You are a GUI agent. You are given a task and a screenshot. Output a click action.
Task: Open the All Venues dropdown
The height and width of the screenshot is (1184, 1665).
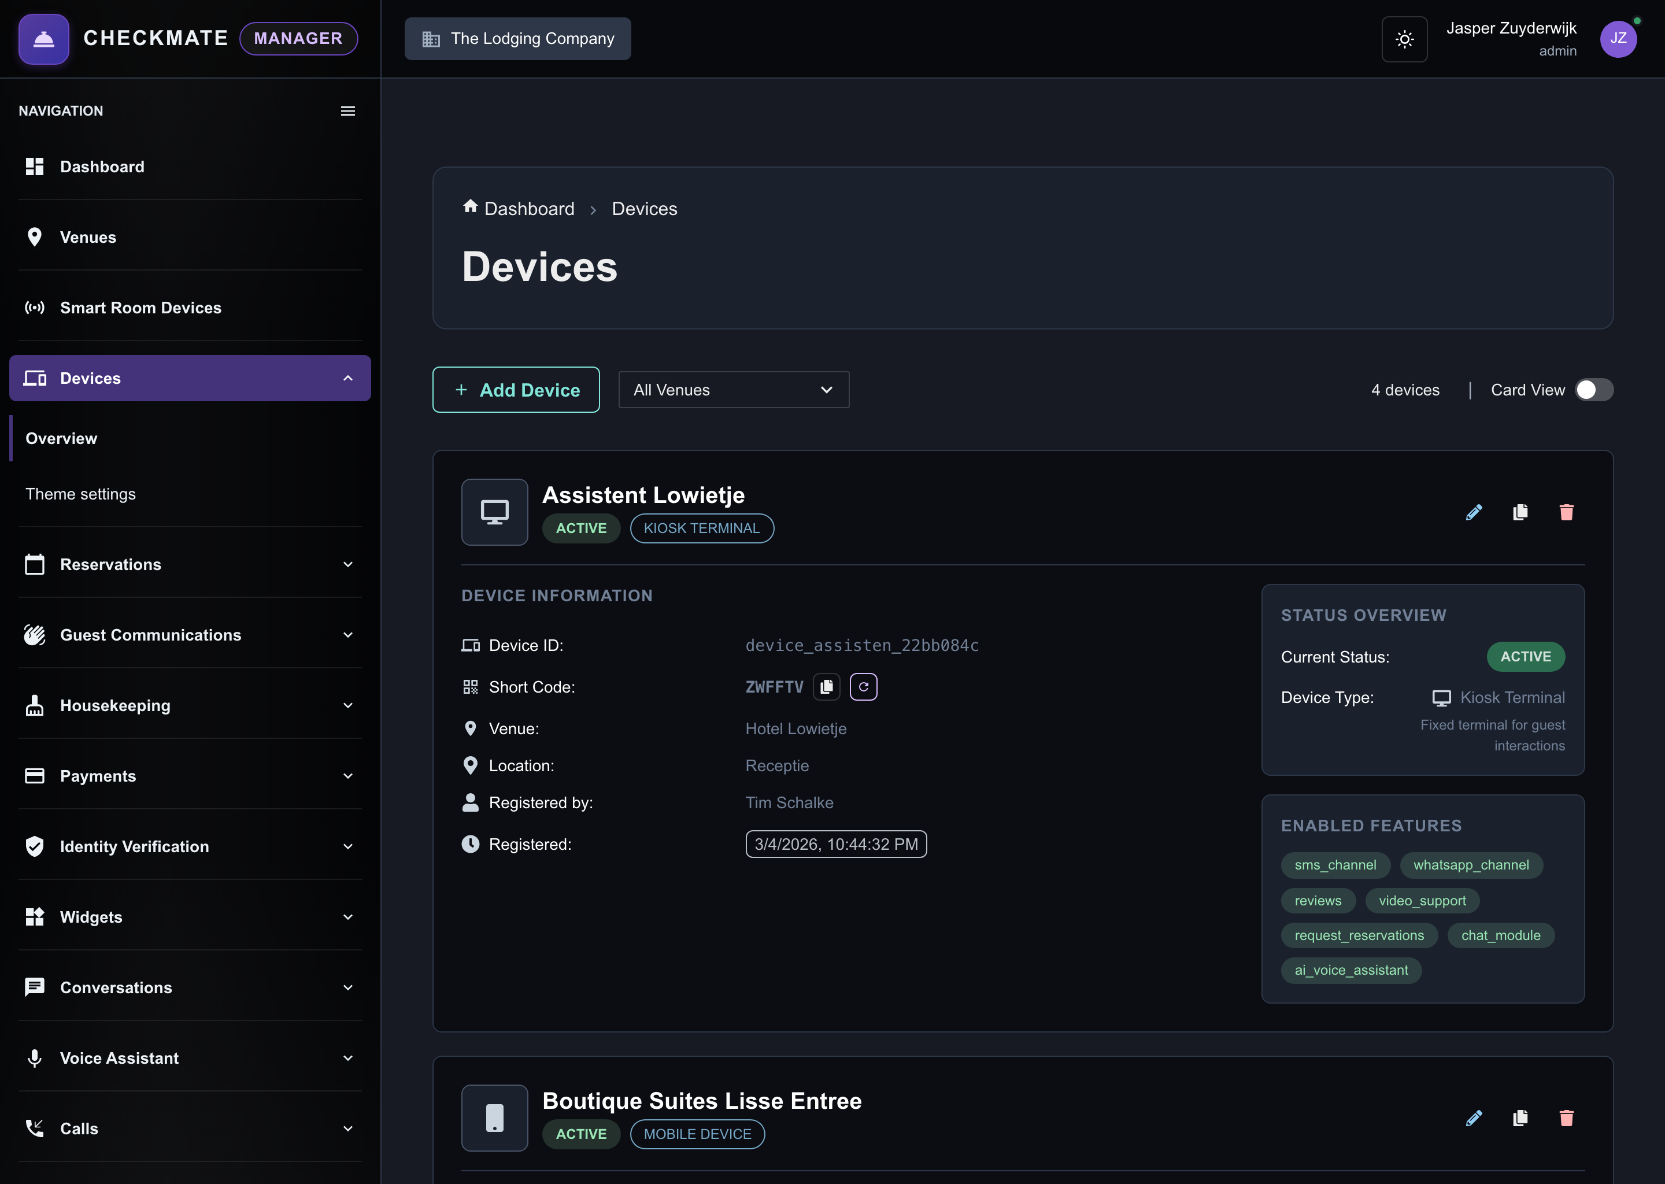(734, 390)
